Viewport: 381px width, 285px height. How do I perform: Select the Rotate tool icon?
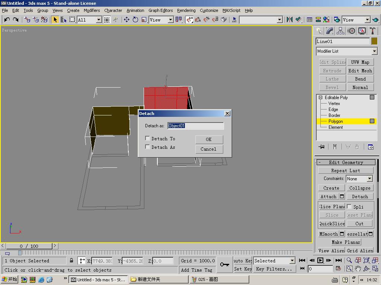(135, 20)
